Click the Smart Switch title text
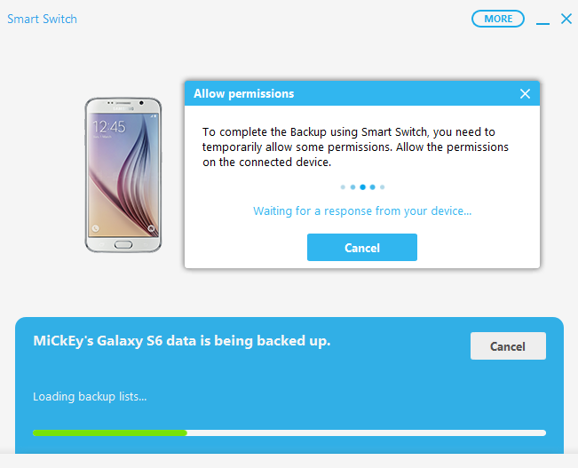Image resolution: width=578 pixels, height=468 pixels. (42, 19)
